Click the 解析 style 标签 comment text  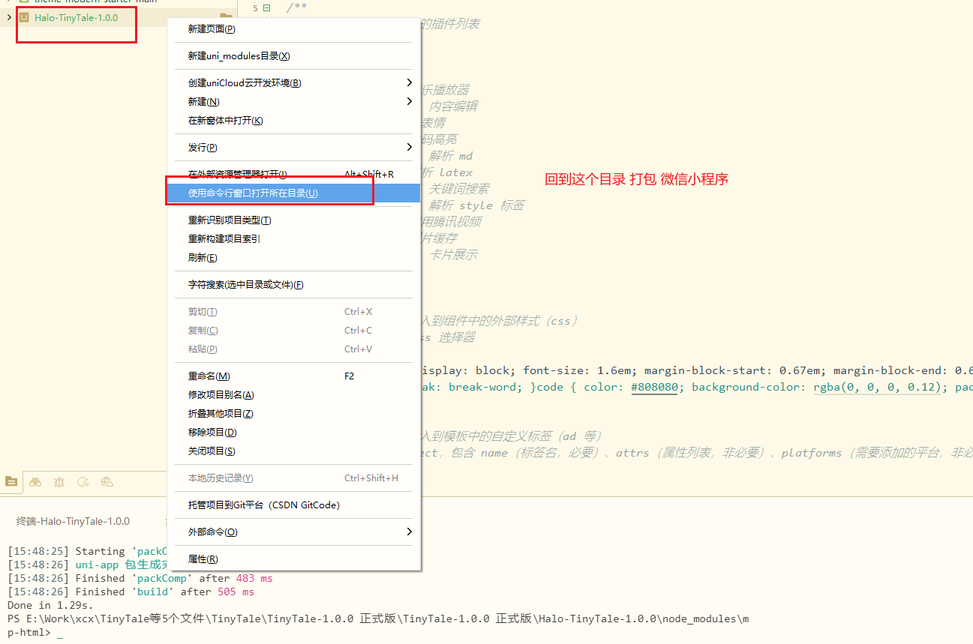476,205
